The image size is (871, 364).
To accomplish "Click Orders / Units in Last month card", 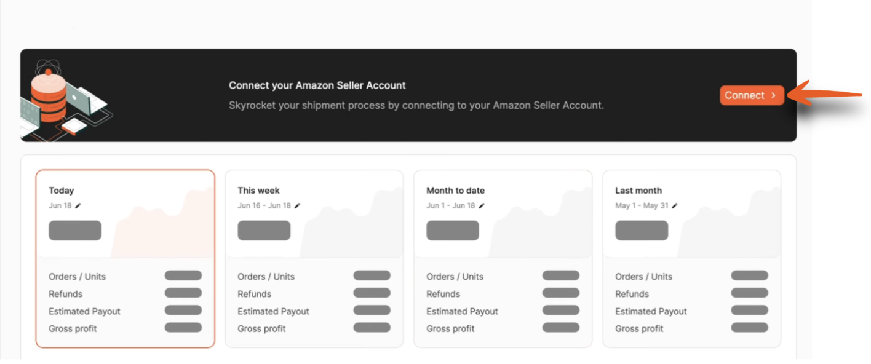I will point(643,277).
